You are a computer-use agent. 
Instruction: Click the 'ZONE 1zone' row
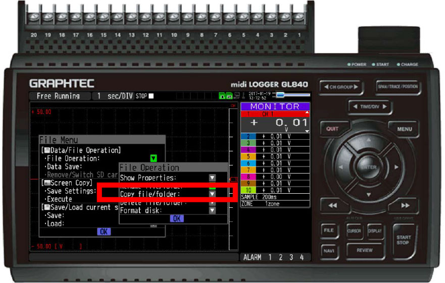click(x=275, y=204)
